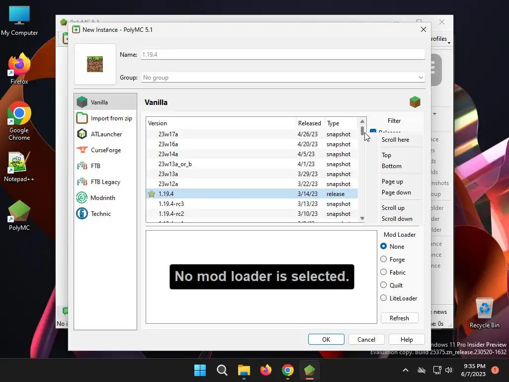This screenshot has width=509, height=382.
Task: Open the ATLauncher modpack source
Action: coord(105,134)
